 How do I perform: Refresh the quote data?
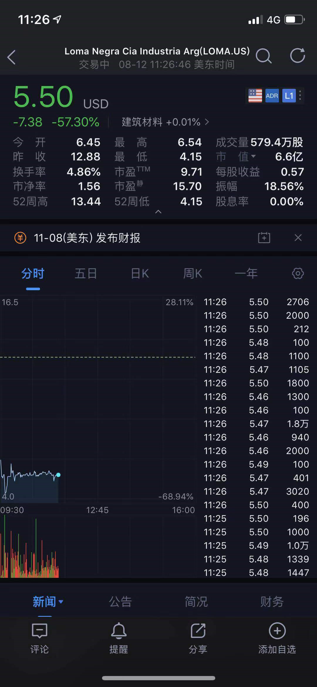pos(297,56)
